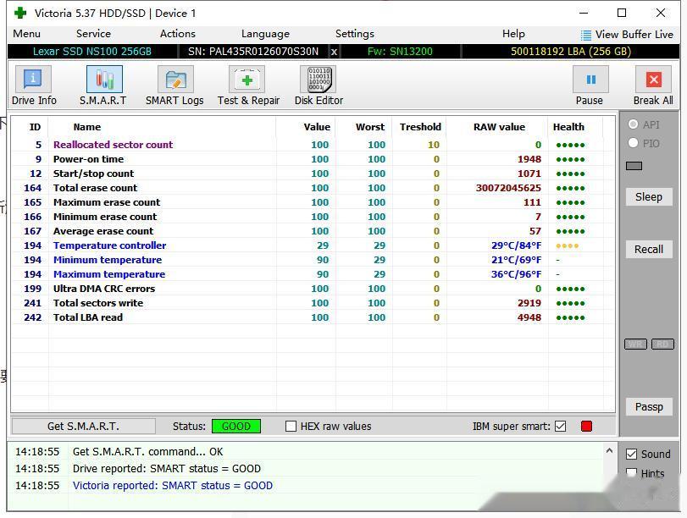Open the Service menu
The height and width of the screenshot is (518, 687).
93,34
